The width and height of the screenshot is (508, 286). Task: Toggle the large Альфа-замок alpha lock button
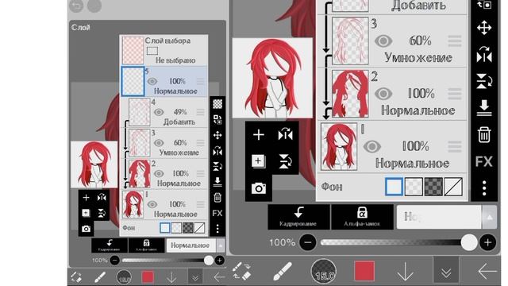click(x=362, y=217)
